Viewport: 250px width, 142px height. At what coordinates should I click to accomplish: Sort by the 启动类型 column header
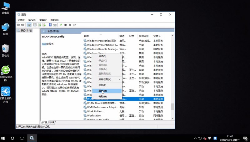[x=145, y=36]
